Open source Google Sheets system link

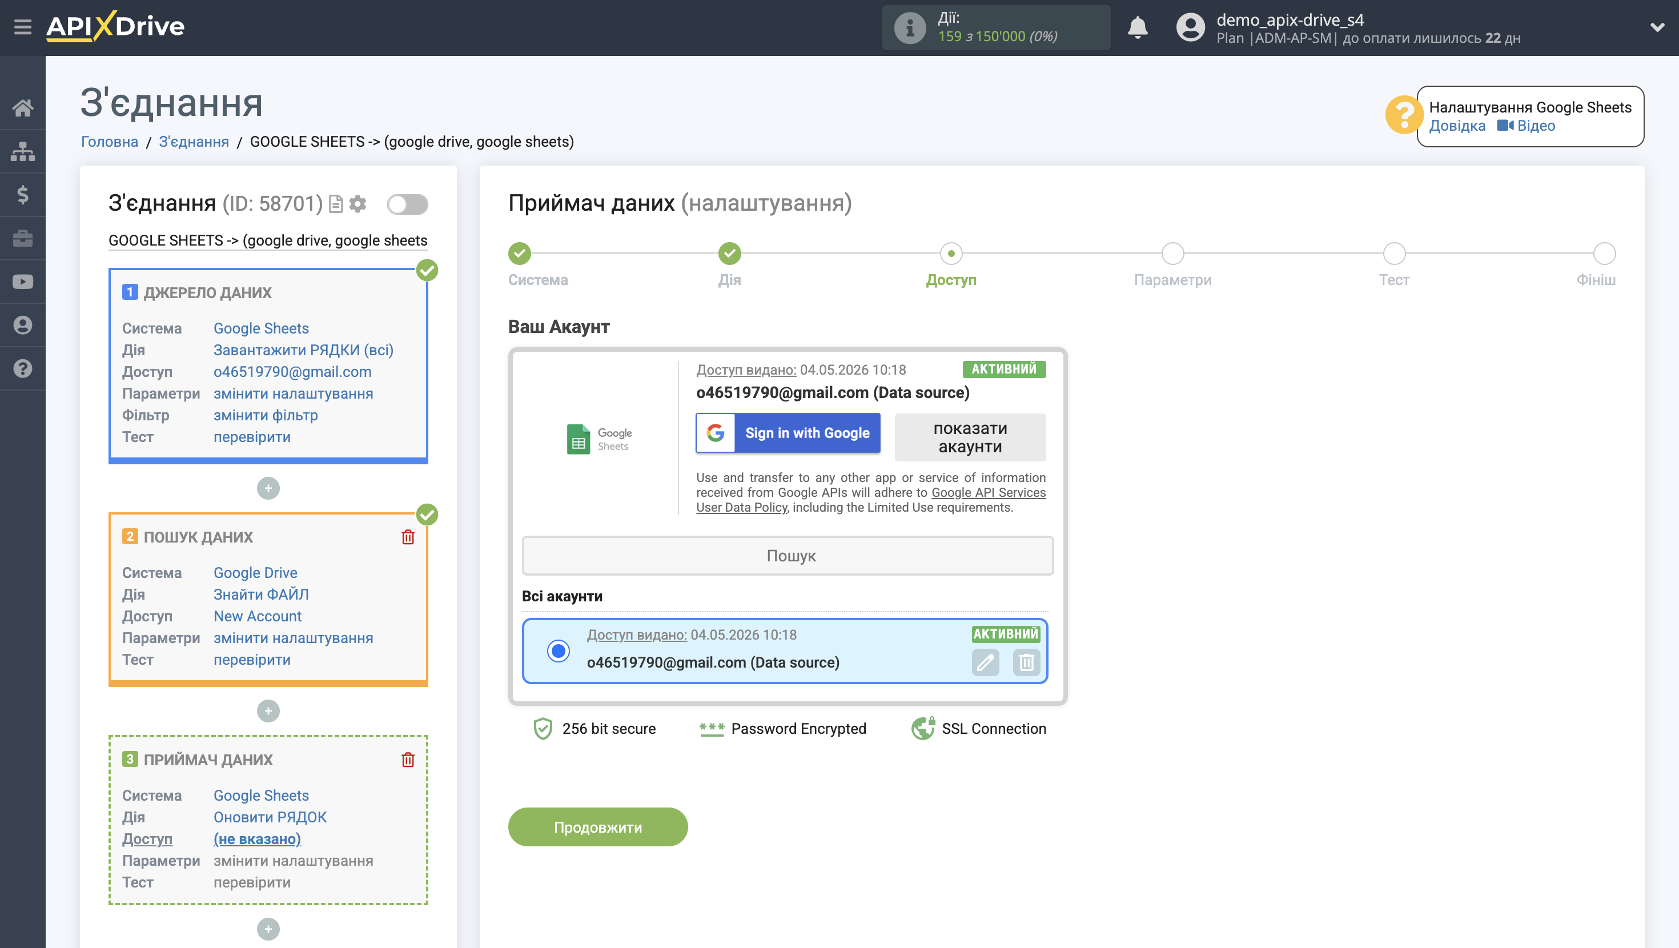point(261,328)
